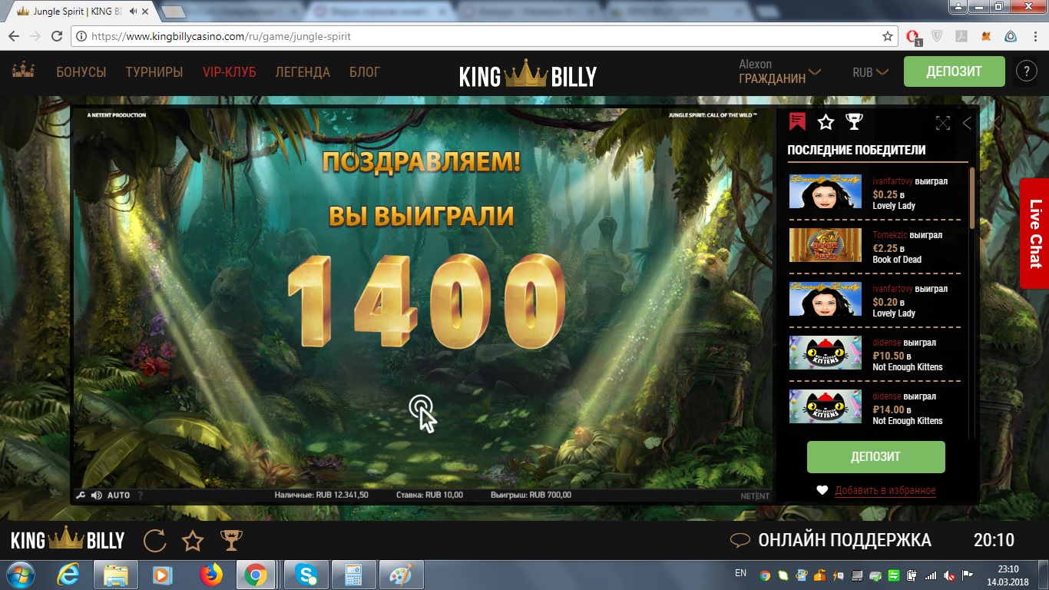This screenshot has width=1049, height=590.
Task: Open the БОНУСЫ menu item
Action: (81, 72)
